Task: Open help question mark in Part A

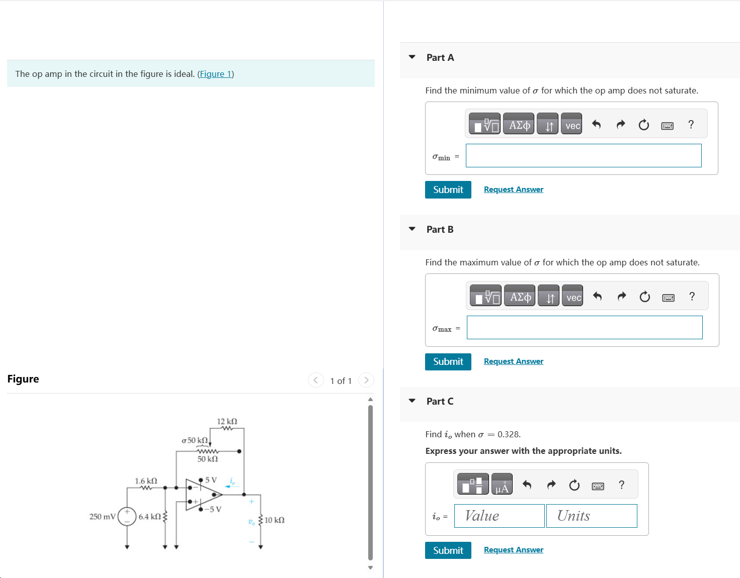Action: 691,124
